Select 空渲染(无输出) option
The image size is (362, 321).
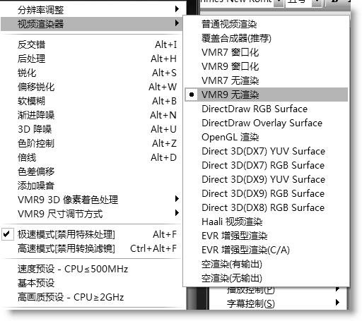pyautogui.click(x=267, y=278)
